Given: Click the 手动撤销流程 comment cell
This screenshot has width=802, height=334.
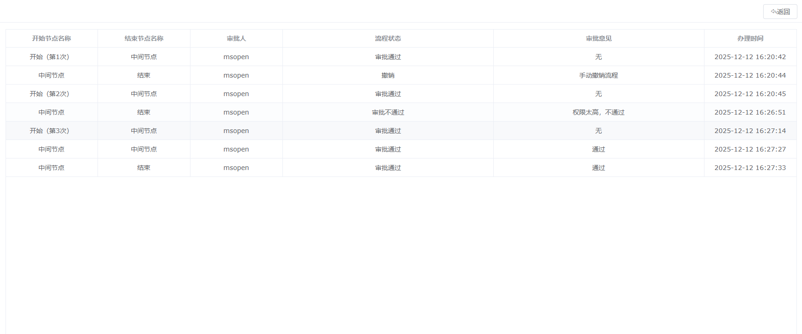Looking at the screenshot, I should tap(599, 75).
